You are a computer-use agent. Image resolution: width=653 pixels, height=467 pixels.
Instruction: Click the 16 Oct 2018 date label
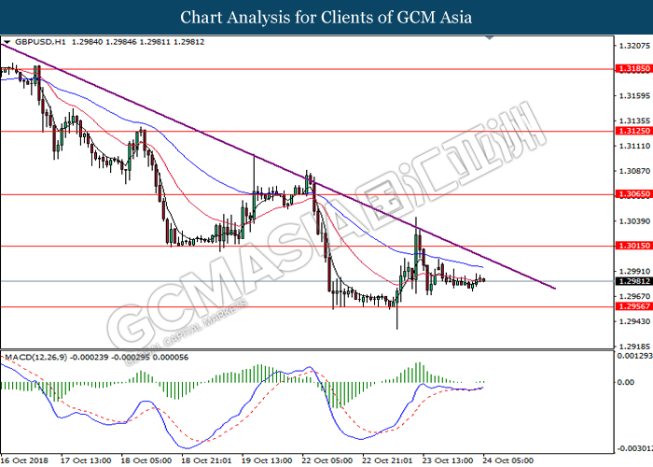tap(24, 460)
